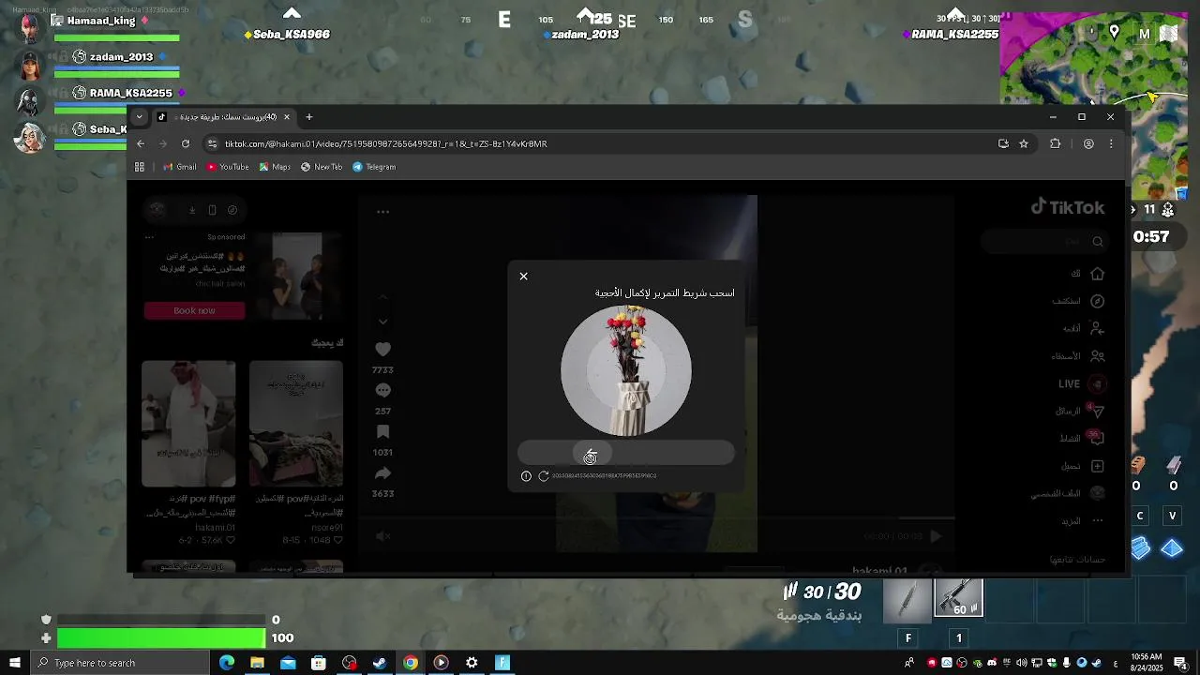This screenshot has height=675, width=1200.
Task: Open the Chrome profile avatar
Action: [x=1088, y=143]
